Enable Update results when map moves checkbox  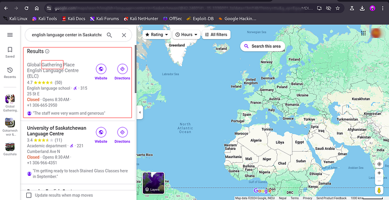coord(29,195)
